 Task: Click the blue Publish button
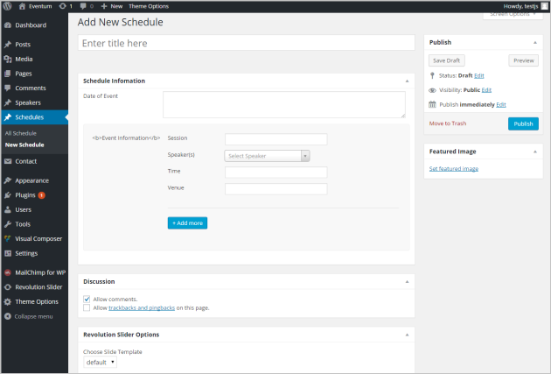coord(523,123)
